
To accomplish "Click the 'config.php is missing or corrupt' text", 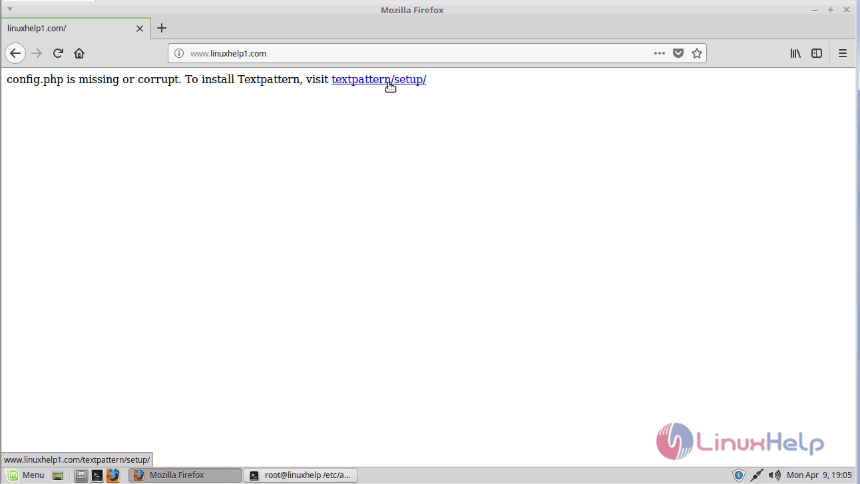I will pos(93,80).
